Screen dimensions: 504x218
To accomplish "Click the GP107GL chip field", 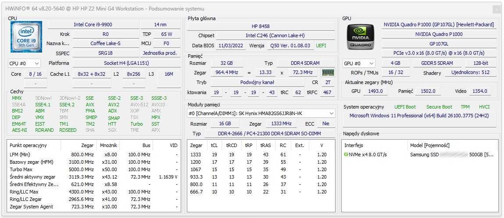I will tap(439, 44).
